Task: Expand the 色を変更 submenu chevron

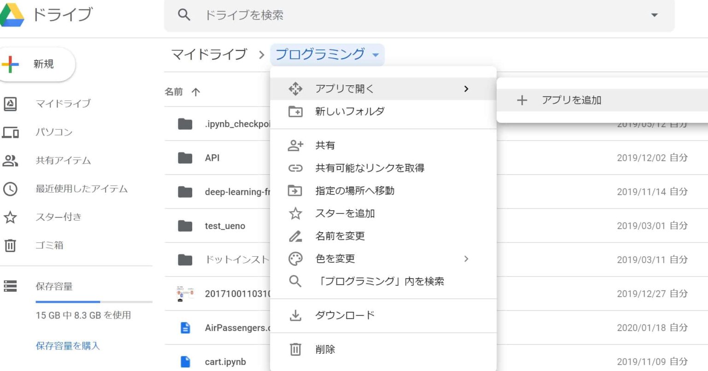Action: tap(467, 259)
